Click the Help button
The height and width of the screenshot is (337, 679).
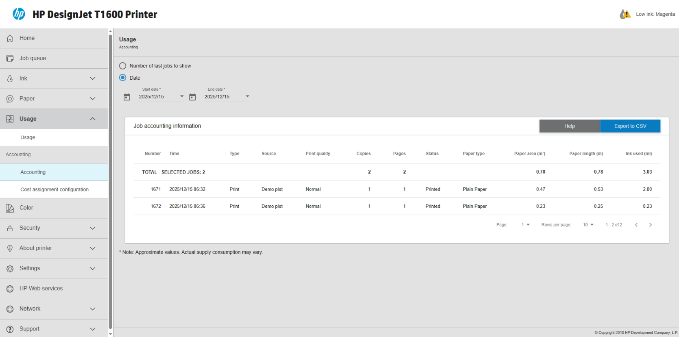pyautogui.click(x=570, y=126)
